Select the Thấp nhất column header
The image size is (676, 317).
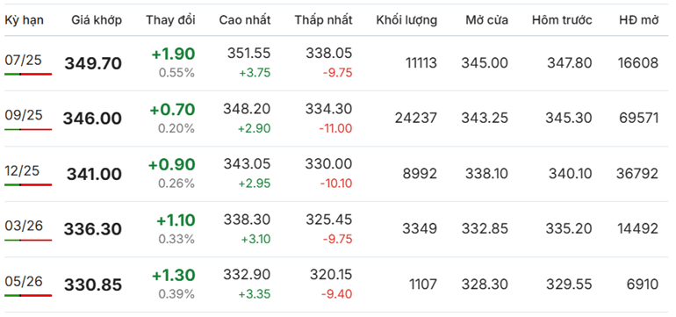coord(324,20)
